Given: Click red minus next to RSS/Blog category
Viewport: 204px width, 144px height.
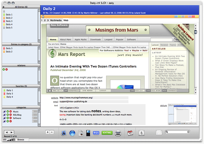Looking at the screenshot, I should coord(10,115).
